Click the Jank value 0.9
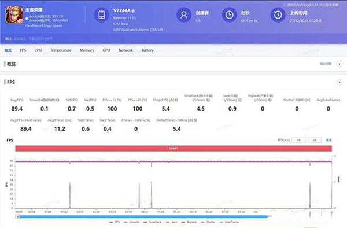 click(232, 109)
